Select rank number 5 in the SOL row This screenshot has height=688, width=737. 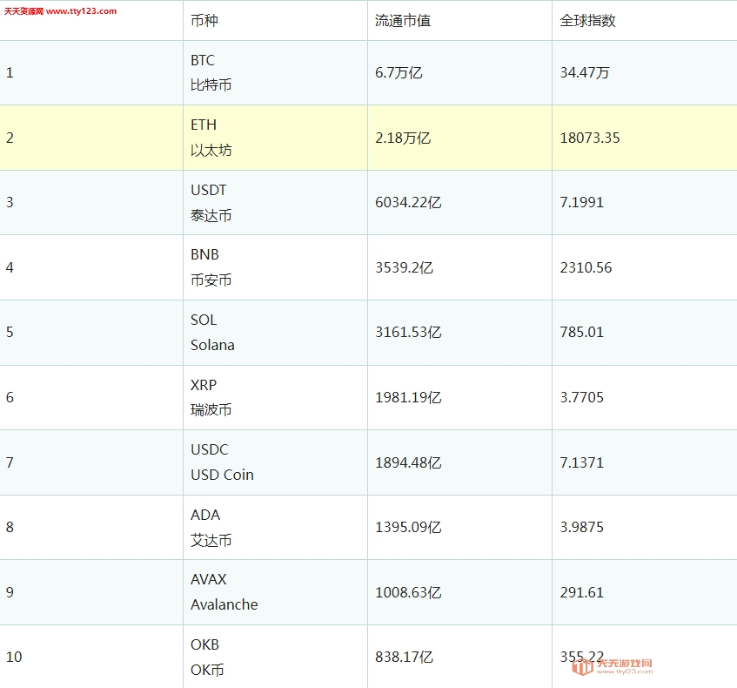coord(10,332)
